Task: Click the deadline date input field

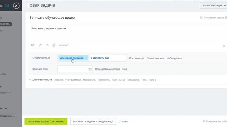Action: tap(75, 69)
